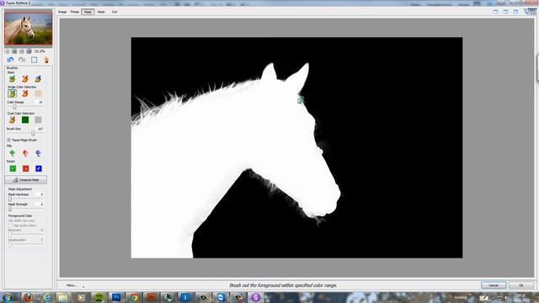Switch to the third view layout icon

[x=515, y=12]
